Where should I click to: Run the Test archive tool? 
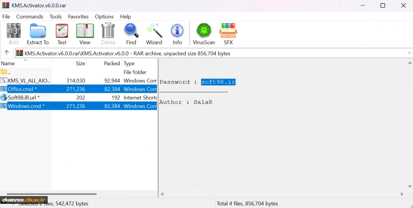coord(62,31)
